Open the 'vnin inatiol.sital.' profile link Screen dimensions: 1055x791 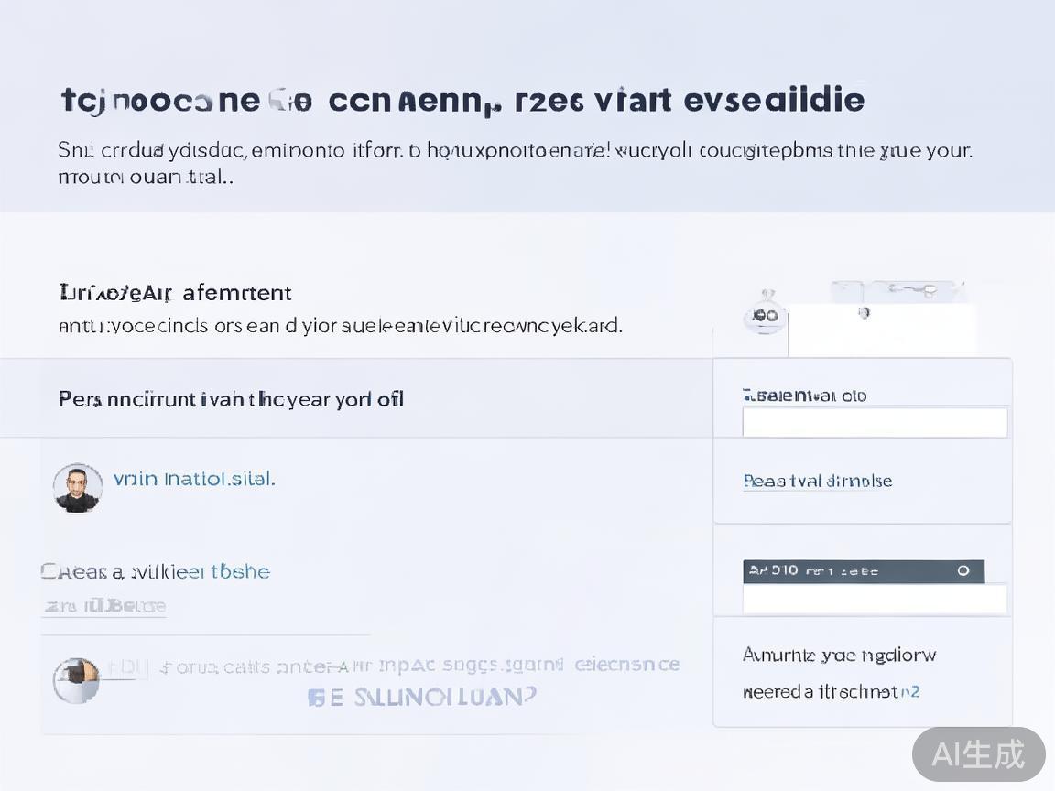coord(193,479)
